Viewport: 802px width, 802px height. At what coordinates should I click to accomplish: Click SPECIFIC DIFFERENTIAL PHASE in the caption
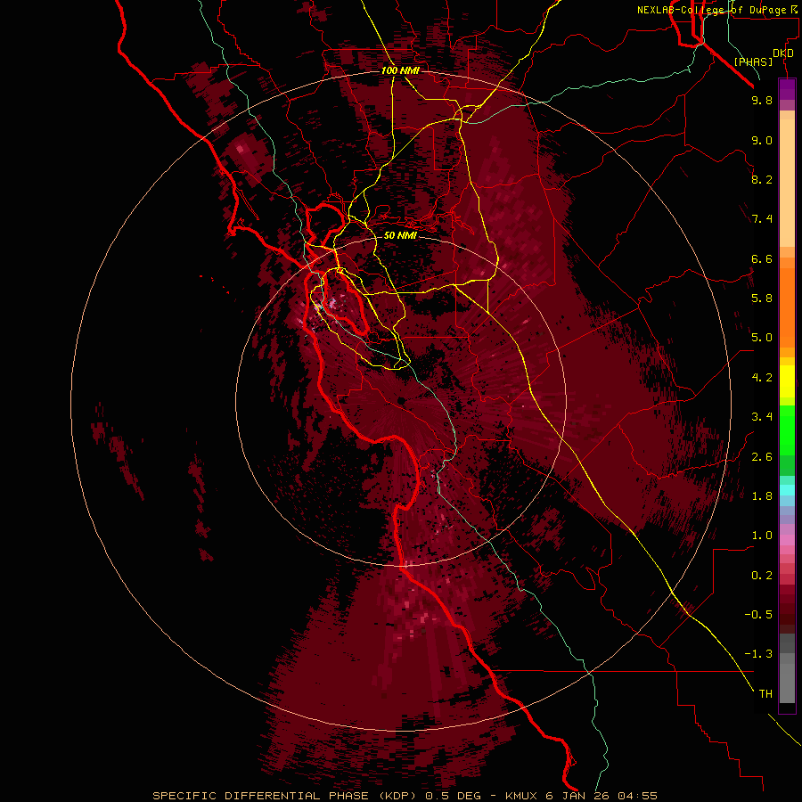260,796
